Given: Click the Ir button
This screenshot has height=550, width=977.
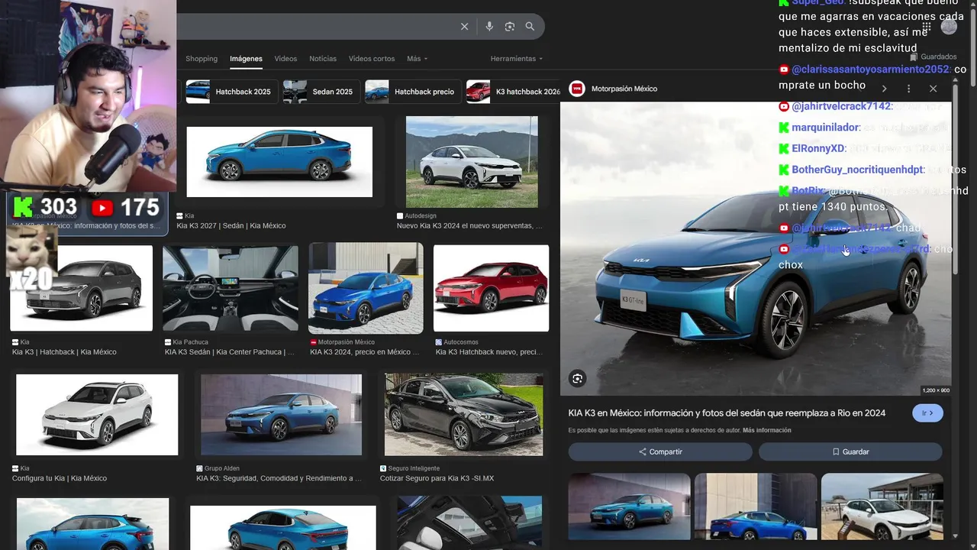Looking at the screenshot, I should tap(927, 413).
